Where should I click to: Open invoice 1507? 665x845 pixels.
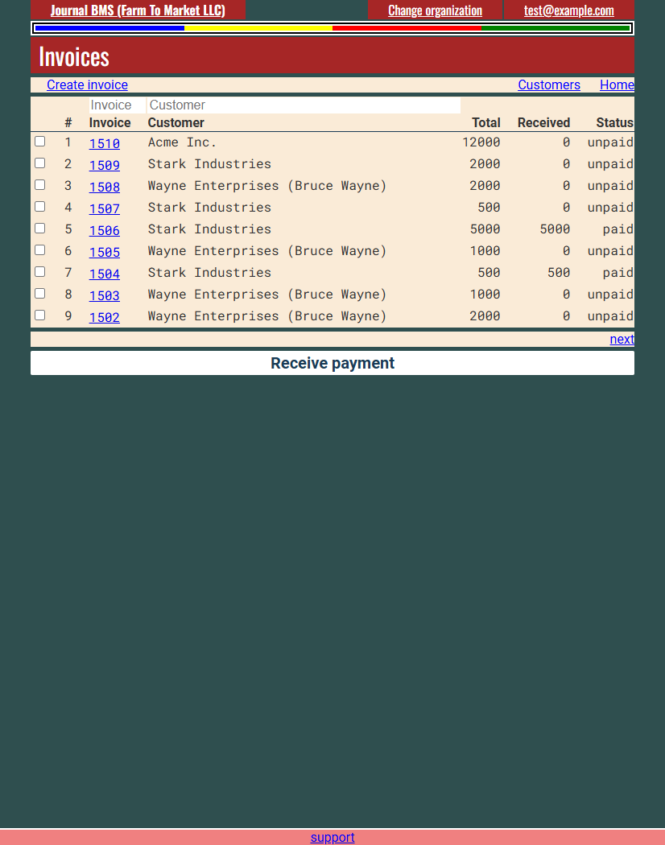104,208
